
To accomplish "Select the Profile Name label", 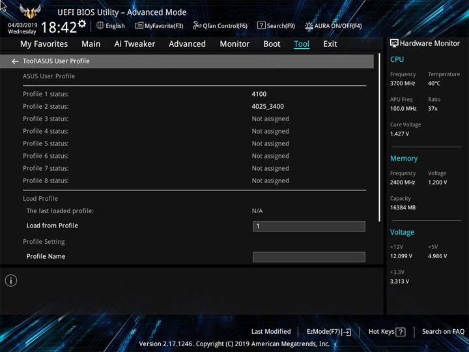I will 46,256.
